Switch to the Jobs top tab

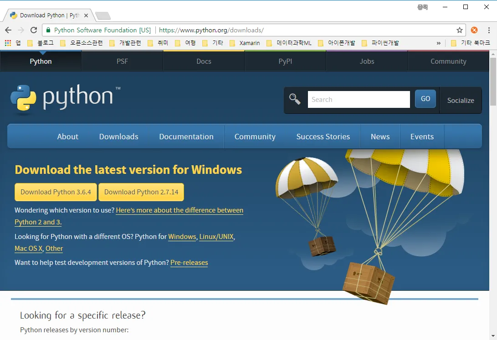[367, 61]
